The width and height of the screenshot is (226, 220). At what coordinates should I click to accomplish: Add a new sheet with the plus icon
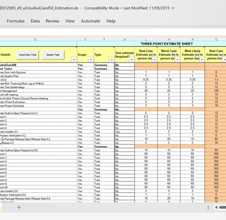19,207
